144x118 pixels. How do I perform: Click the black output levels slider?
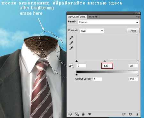(x=76, y=75)
